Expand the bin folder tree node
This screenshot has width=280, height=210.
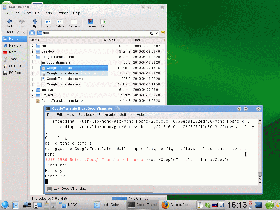33,46
